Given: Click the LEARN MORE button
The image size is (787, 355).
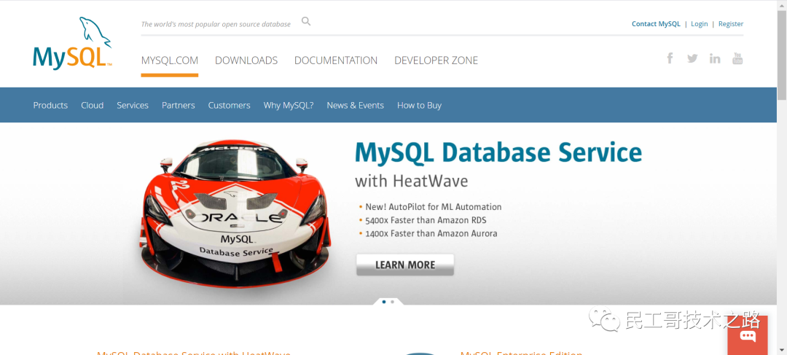Looking at the screenshot, I should (x=405, y=265).
